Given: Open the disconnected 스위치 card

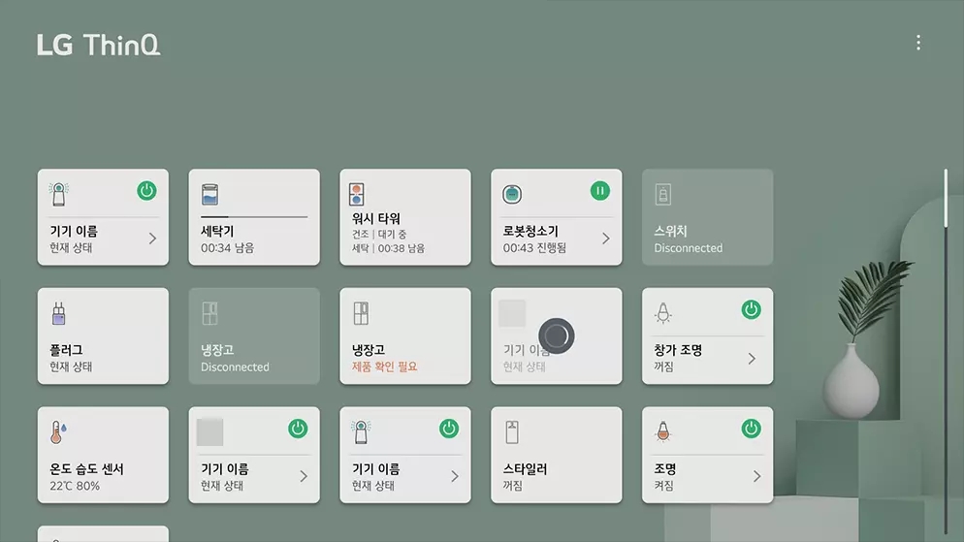Looking at the screenshot, I should click(x=707, y=217).
